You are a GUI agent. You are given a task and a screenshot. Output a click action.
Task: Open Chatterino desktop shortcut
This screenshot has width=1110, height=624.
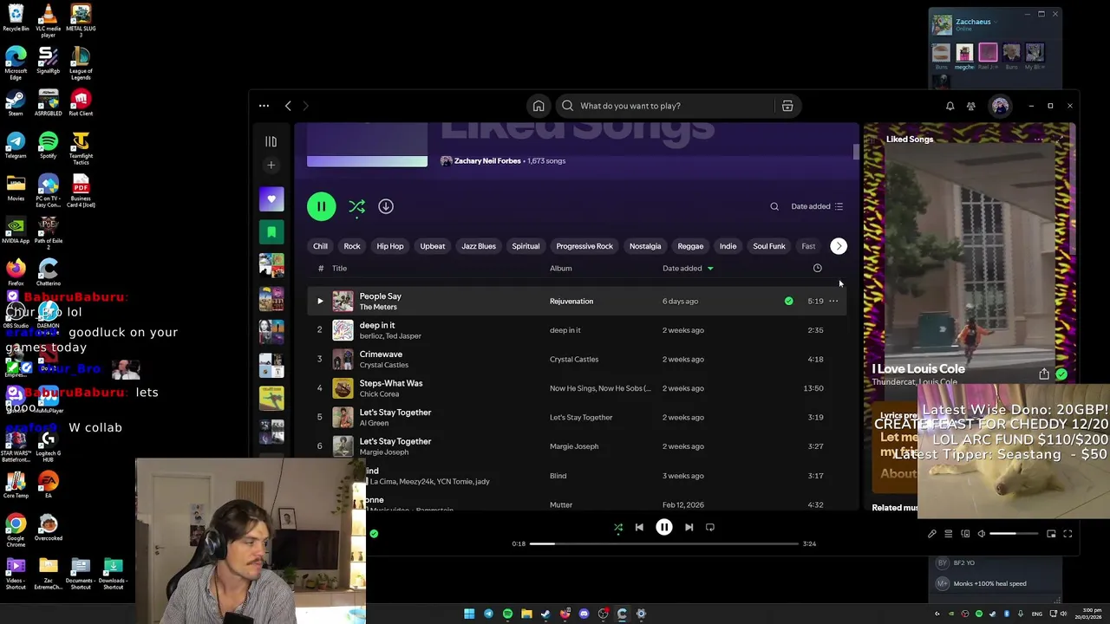pyautogui.click(x=49, y=273)
